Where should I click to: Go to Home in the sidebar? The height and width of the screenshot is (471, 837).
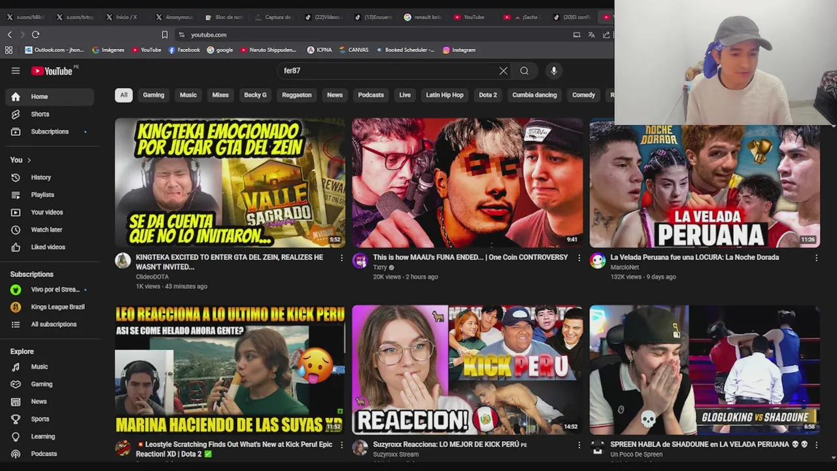pyautogui.click(x=50, y=97)
